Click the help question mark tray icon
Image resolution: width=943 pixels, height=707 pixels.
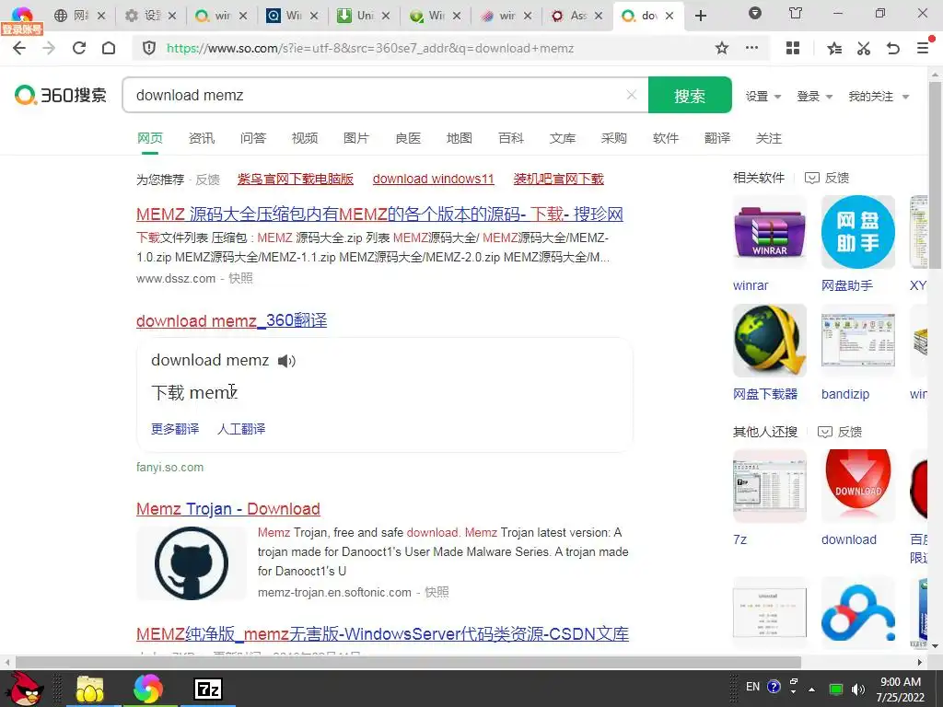click(774, 687)
